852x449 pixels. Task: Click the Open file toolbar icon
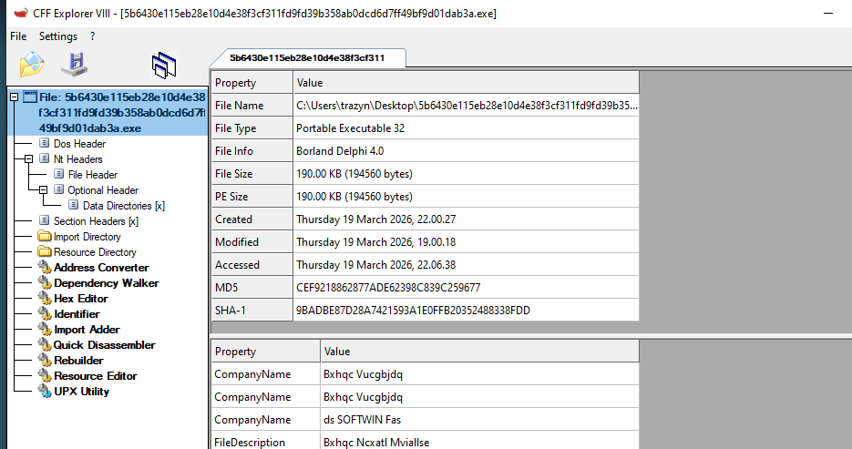pos(32,65)
